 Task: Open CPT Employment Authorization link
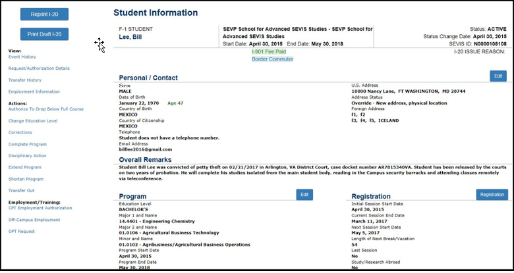point(40,208)
